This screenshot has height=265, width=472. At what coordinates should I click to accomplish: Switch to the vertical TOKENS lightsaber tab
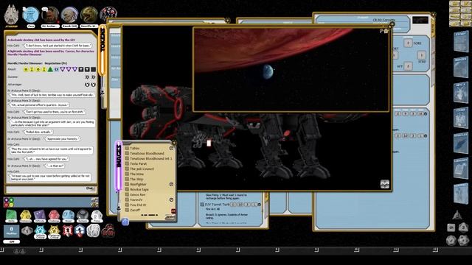[103, 49]
